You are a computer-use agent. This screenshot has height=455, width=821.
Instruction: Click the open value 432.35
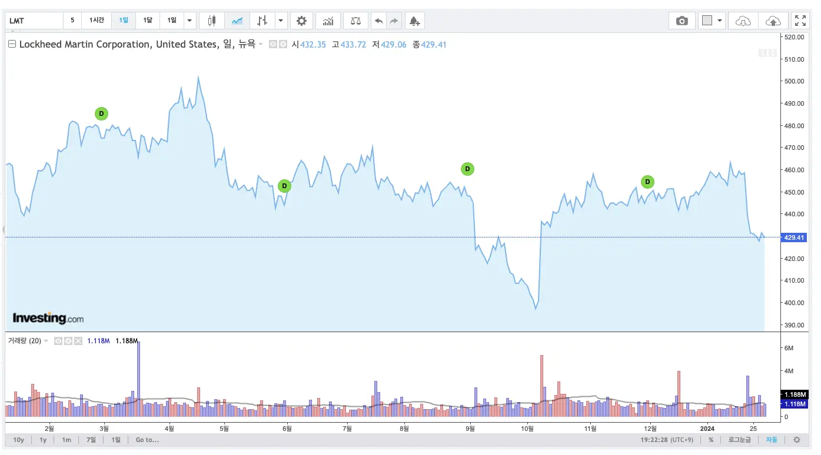313,44
